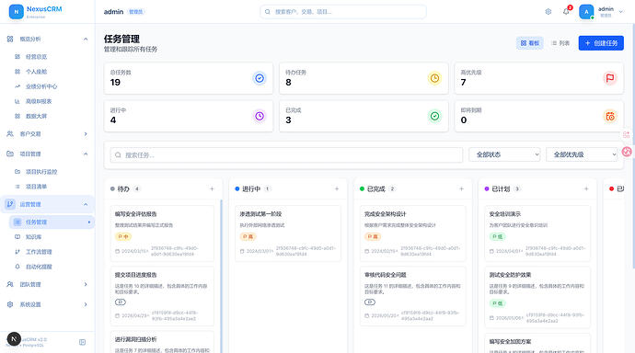Image resolution: width=635 pixels, height=353 pixels.
Task: Open the admin user menu chevron
Action: tap(621, 12)
